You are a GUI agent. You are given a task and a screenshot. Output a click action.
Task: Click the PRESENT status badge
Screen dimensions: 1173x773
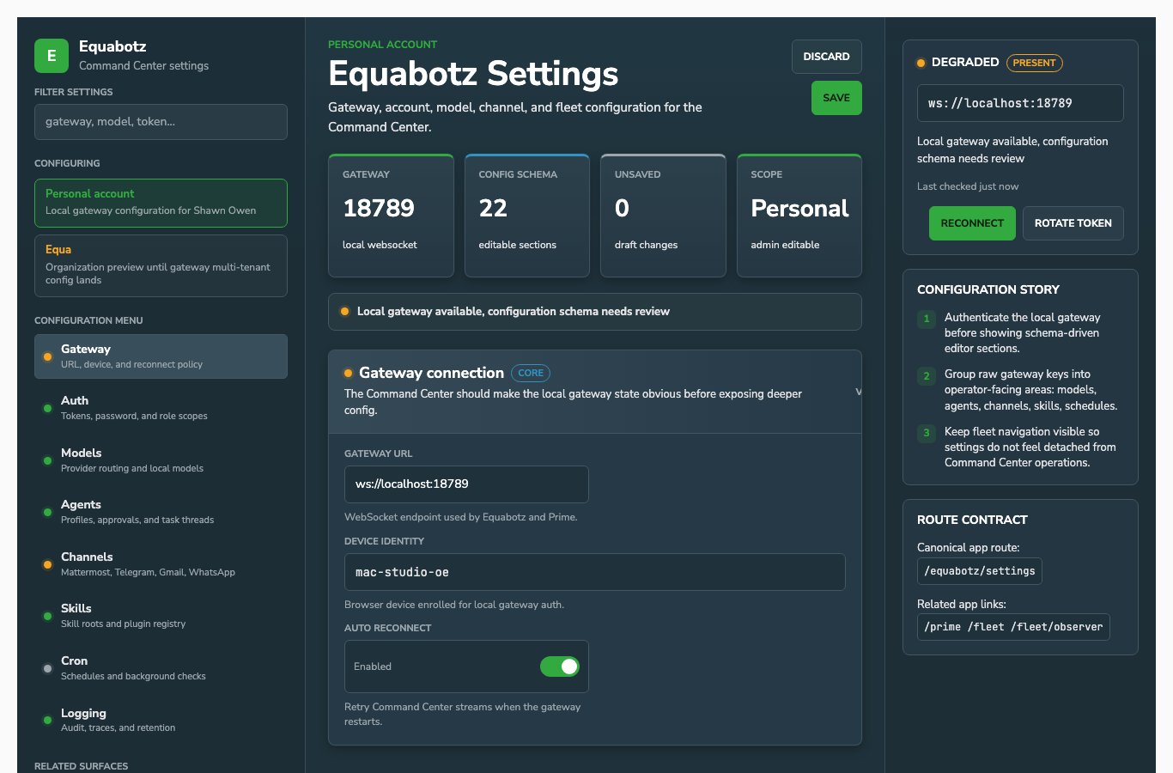1034,63
